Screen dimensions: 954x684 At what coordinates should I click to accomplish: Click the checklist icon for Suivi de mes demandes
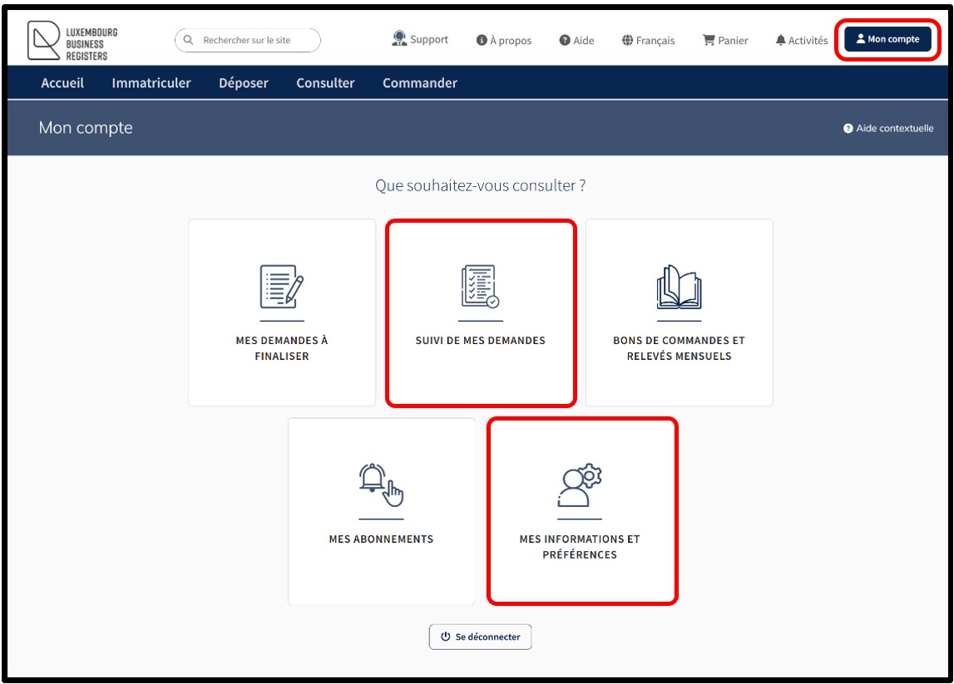[480, 288]
